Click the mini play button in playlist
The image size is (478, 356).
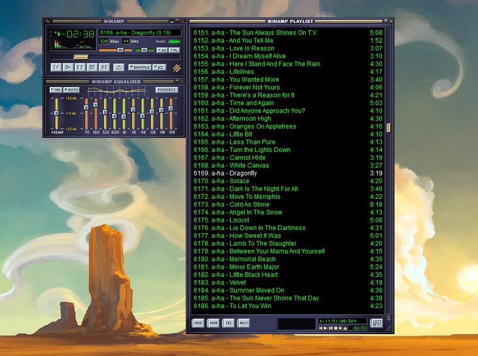pyautogui.click(x=326, y=328)
